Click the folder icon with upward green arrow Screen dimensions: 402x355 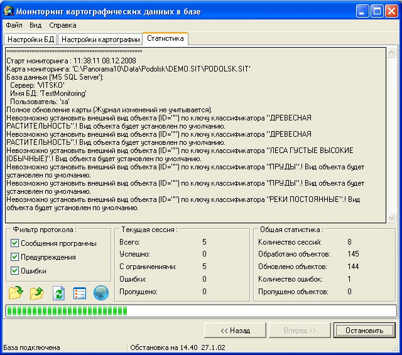click(x=37, y=292)
